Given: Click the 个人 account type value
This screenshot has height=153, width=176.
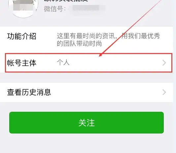Looking at the screenshot, I should [63, 62].
